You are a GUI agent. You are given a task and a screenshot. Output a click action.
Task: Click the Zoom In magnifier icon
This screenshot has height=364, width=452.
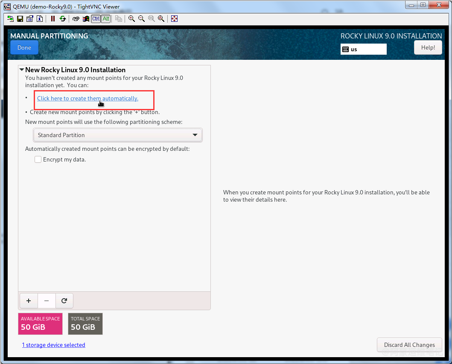131,19
